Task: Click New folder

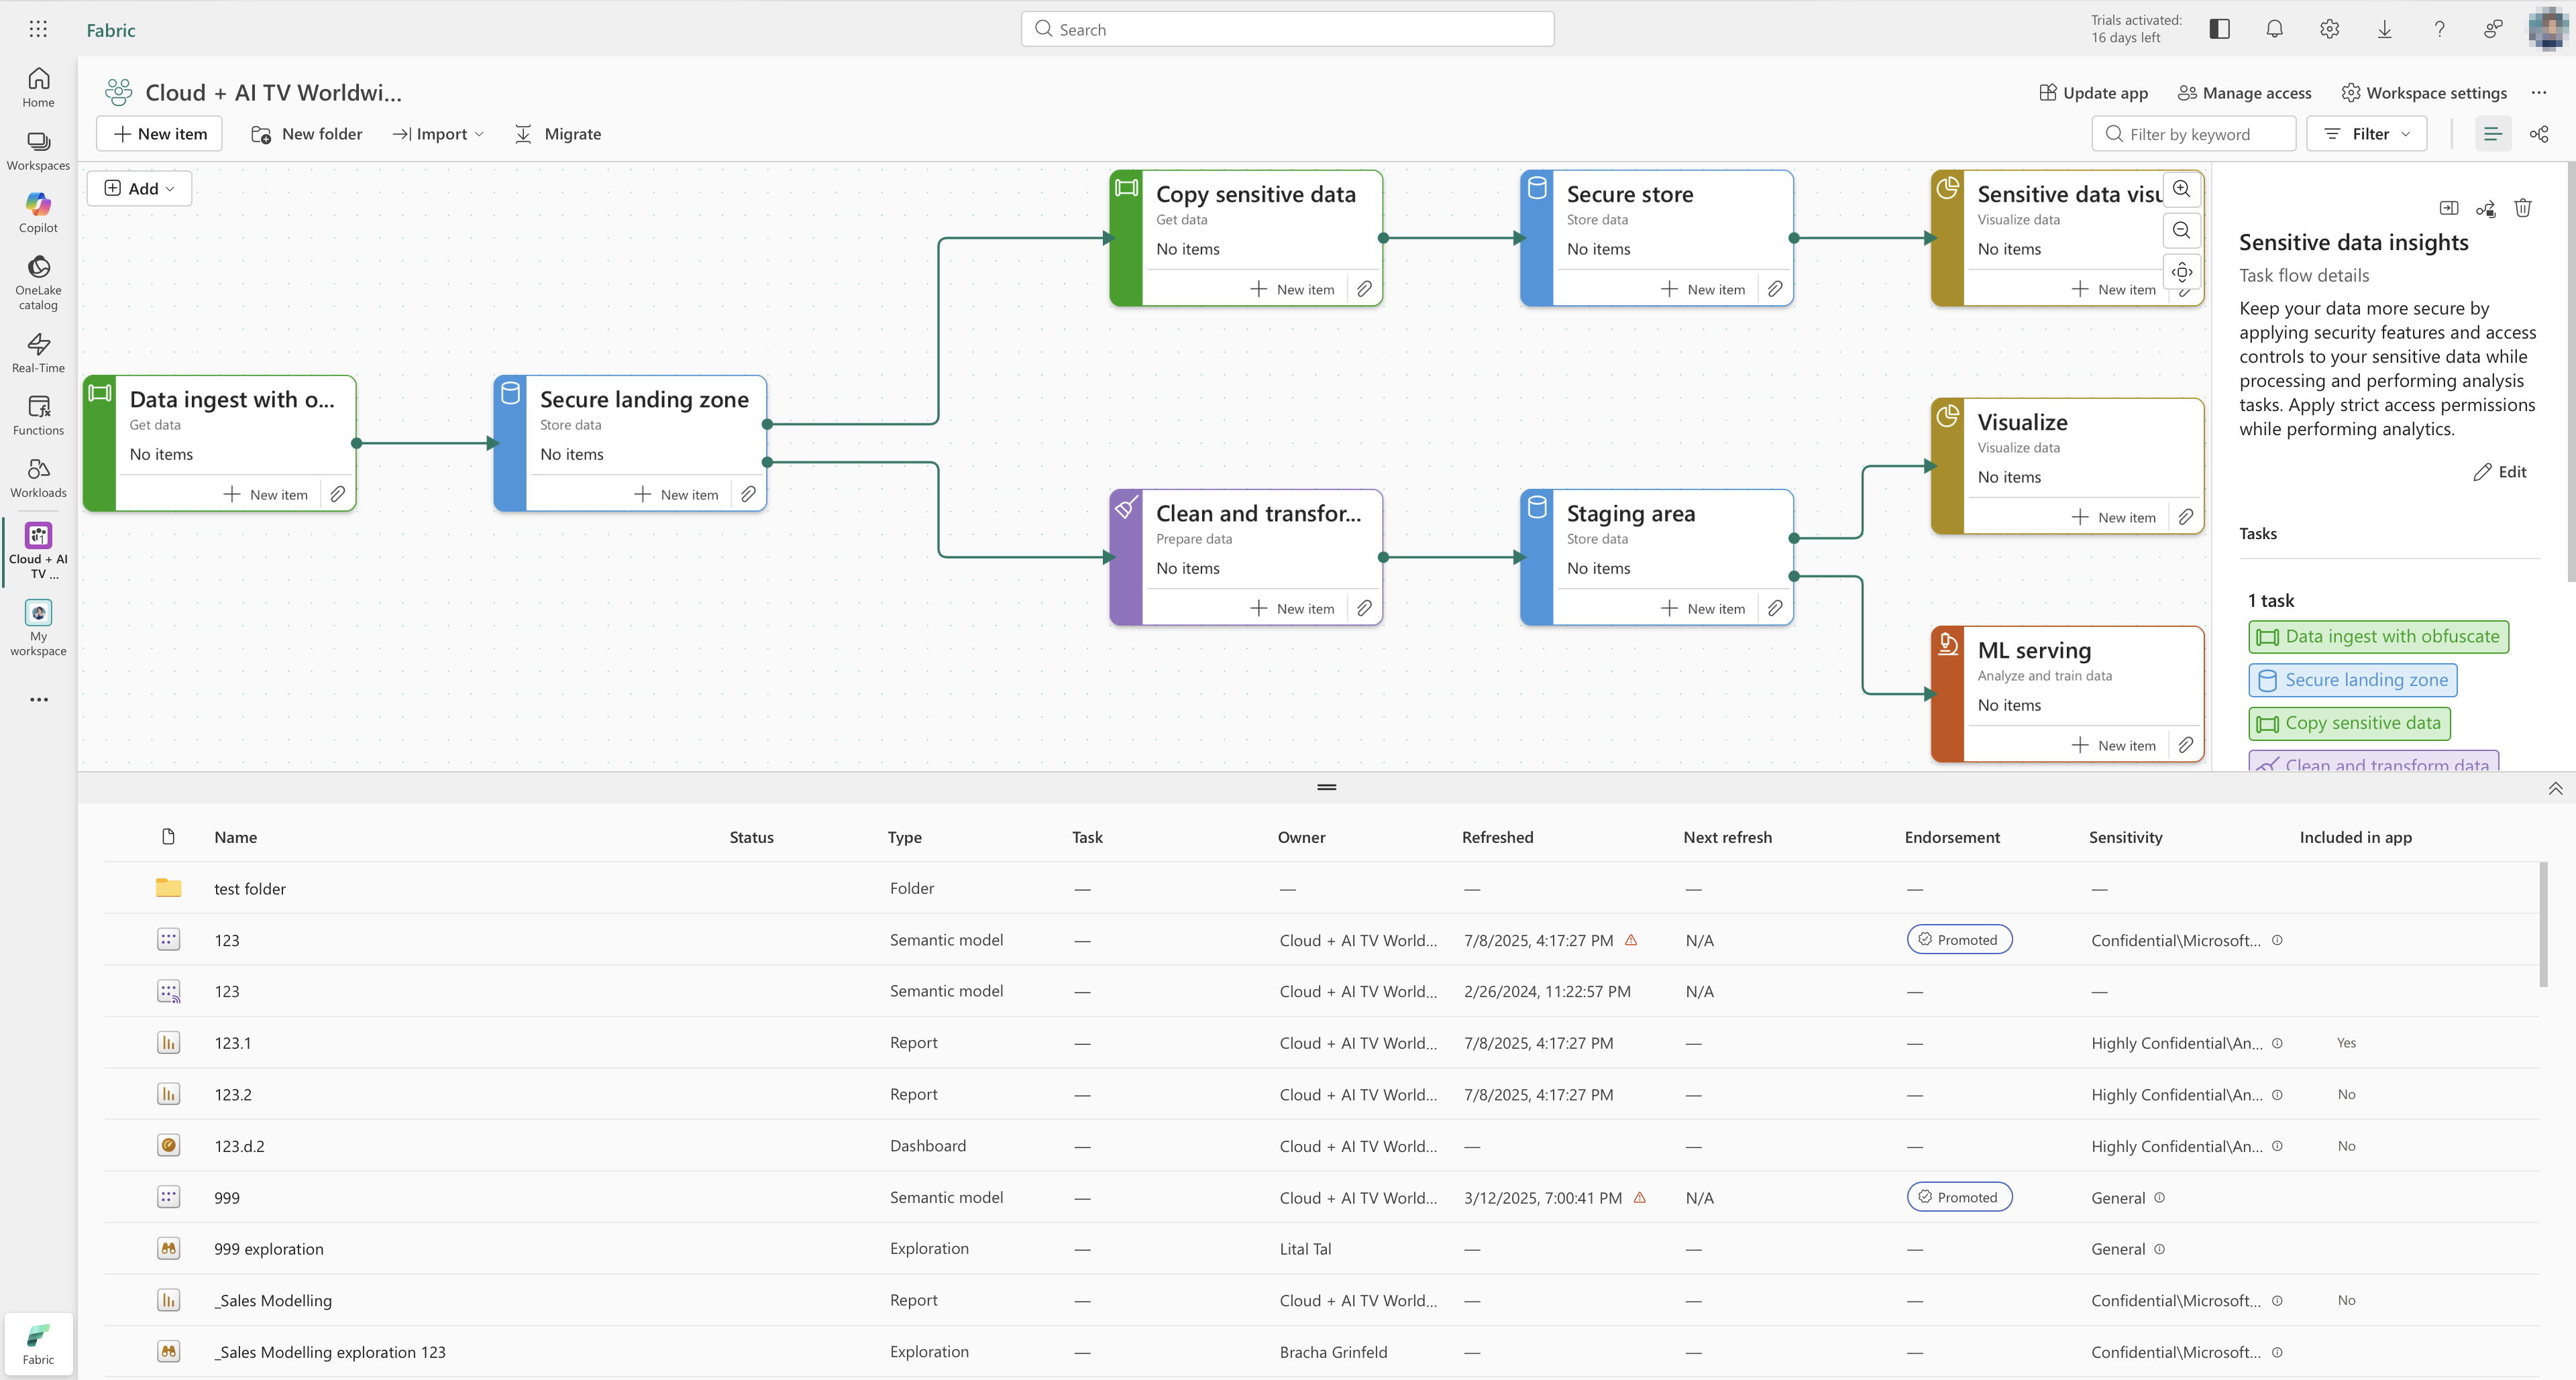Action: (x=307, y=134)
